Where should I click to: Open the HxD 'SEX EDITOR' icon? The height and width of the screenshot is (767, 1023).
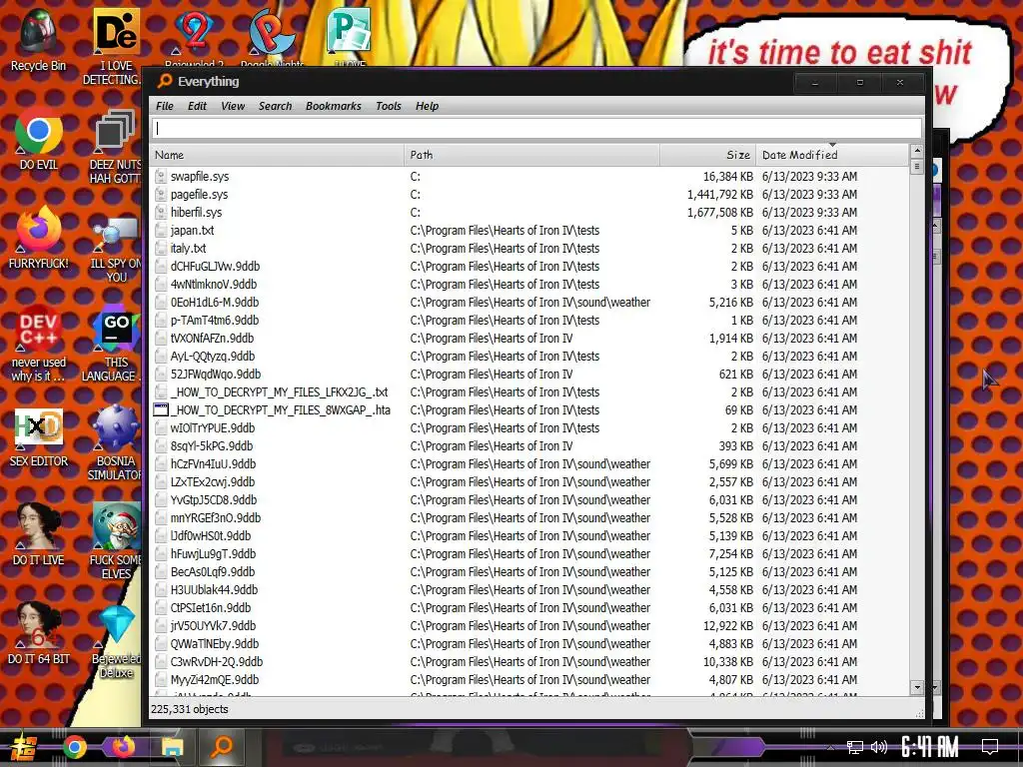point(38,435)
